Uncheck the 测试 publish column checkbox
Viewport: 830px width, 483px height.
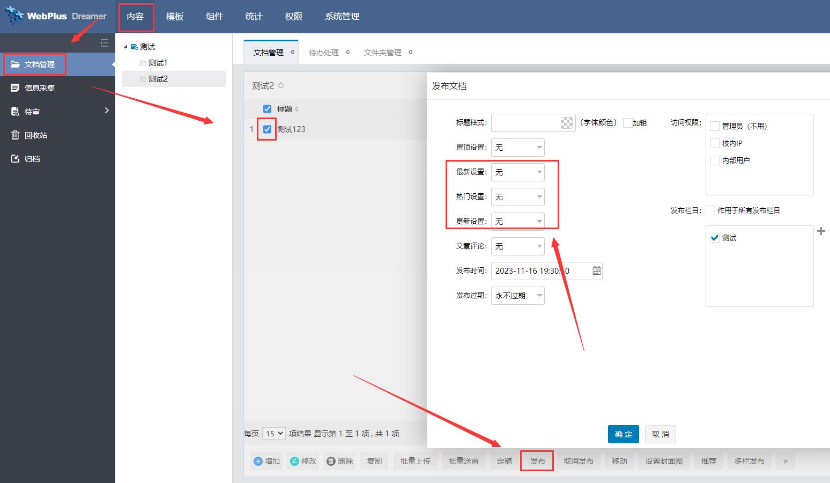pos(714,238)
